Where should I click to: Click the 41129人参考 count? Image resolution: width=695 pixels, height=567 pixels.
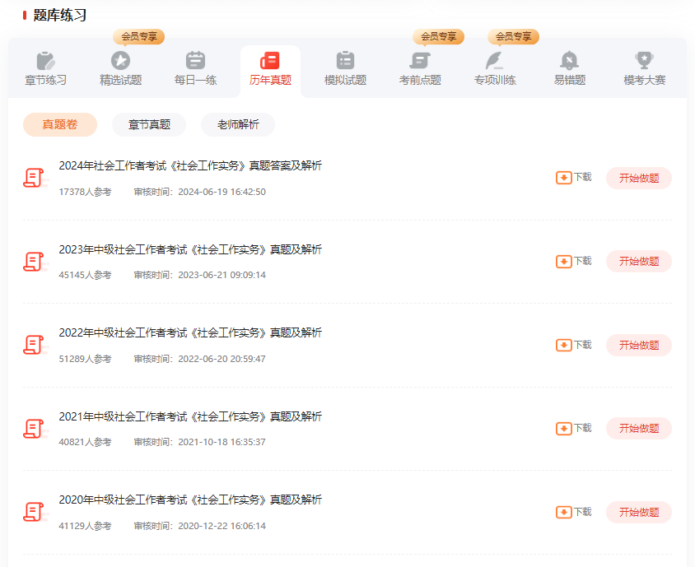click(85, 526)
